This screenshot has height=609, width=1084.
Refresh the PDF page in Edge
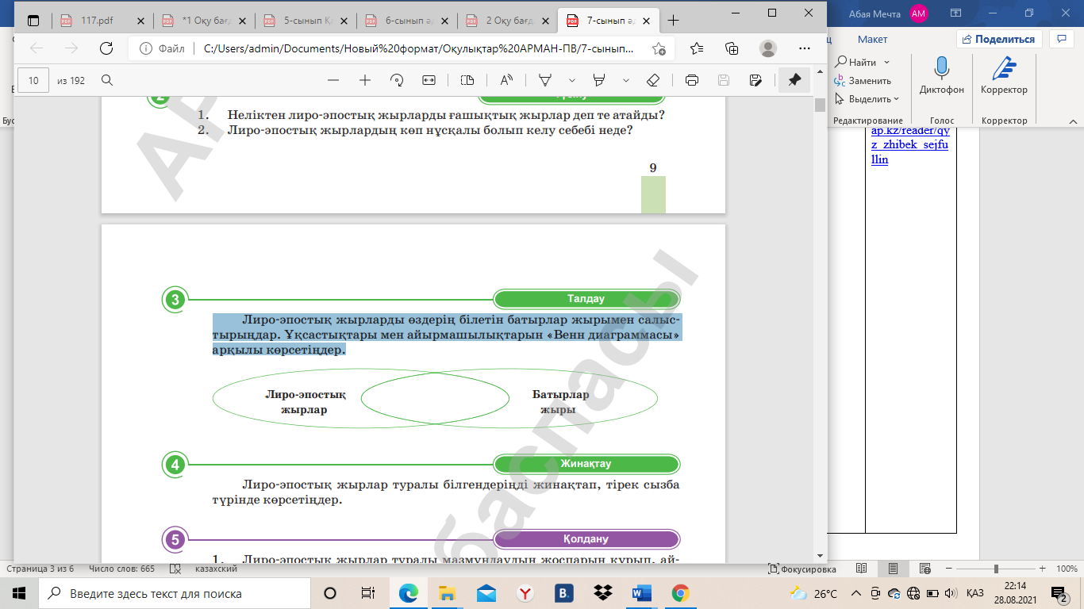tap(106, 48)
